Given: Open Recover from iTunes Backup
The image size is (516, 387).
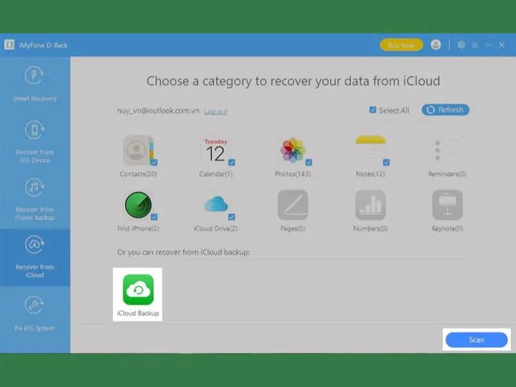Looking at the screenshot, I should 35,199.
